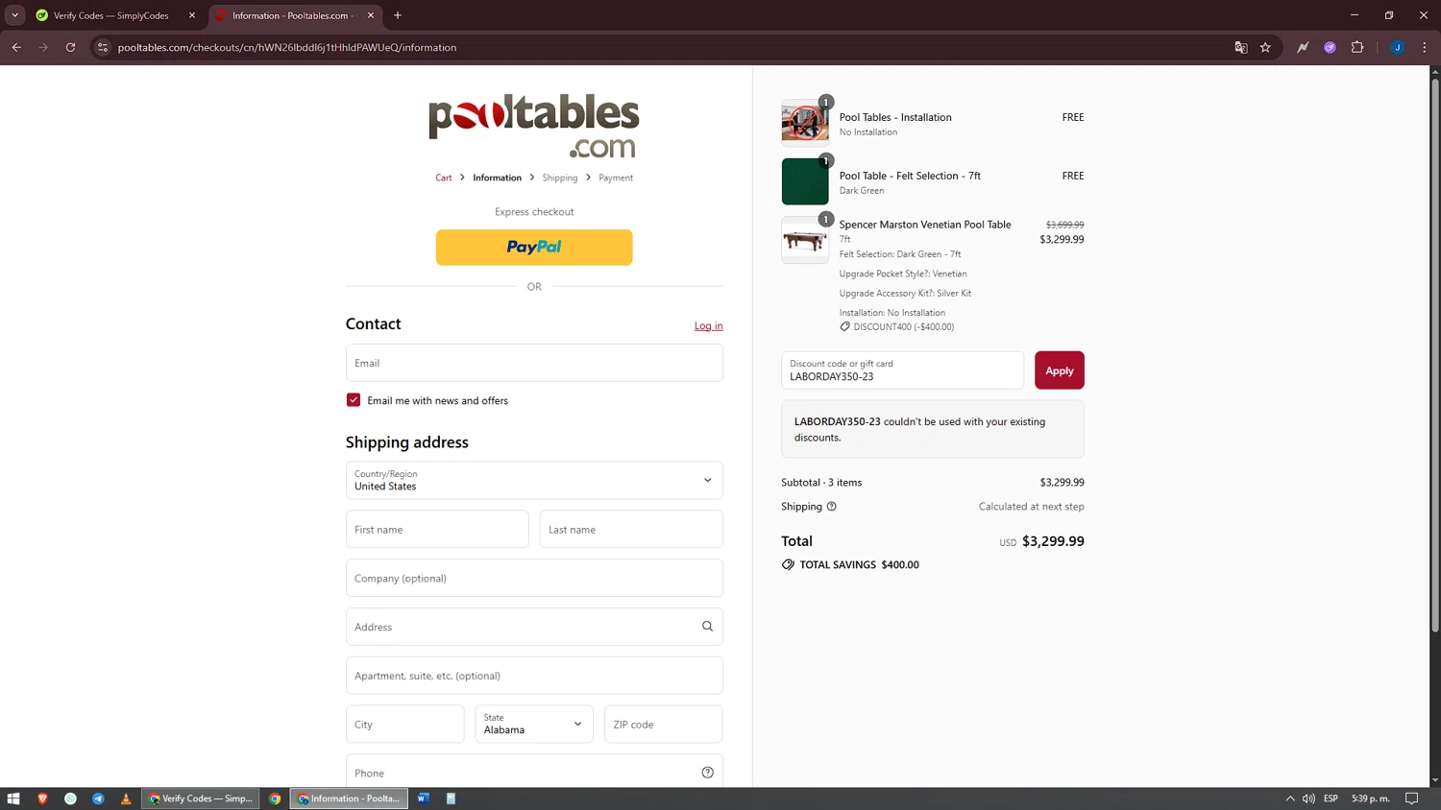Image resolution: width=1441 pixels, height=810 pixels.
Task: Click the Phone help question mark icon
Action: click(x=707, y=773)
